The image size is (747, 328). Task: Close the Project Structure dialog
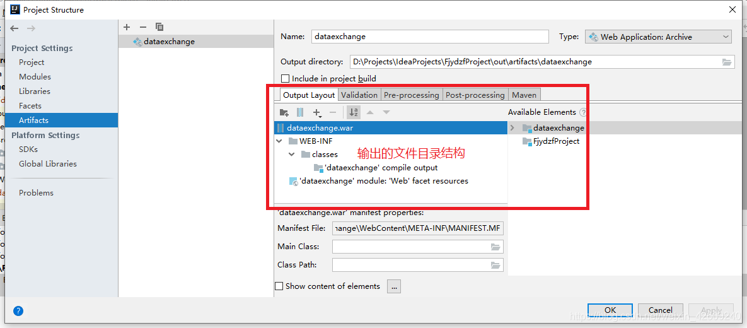click(x=733, y=9)
